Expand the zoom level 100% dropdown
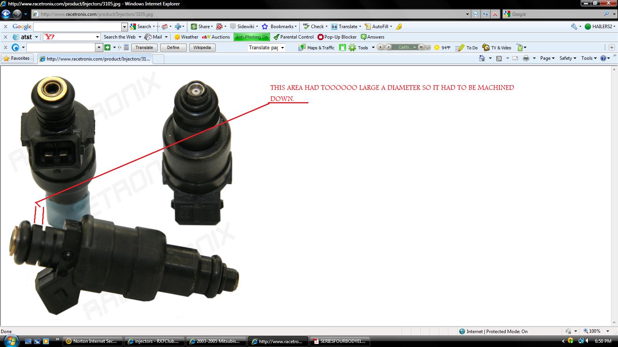 607,331
